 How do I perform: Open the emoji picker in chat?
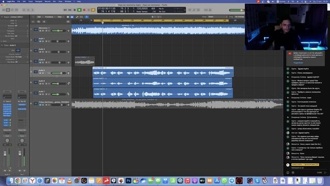click(x=288, y=173)
